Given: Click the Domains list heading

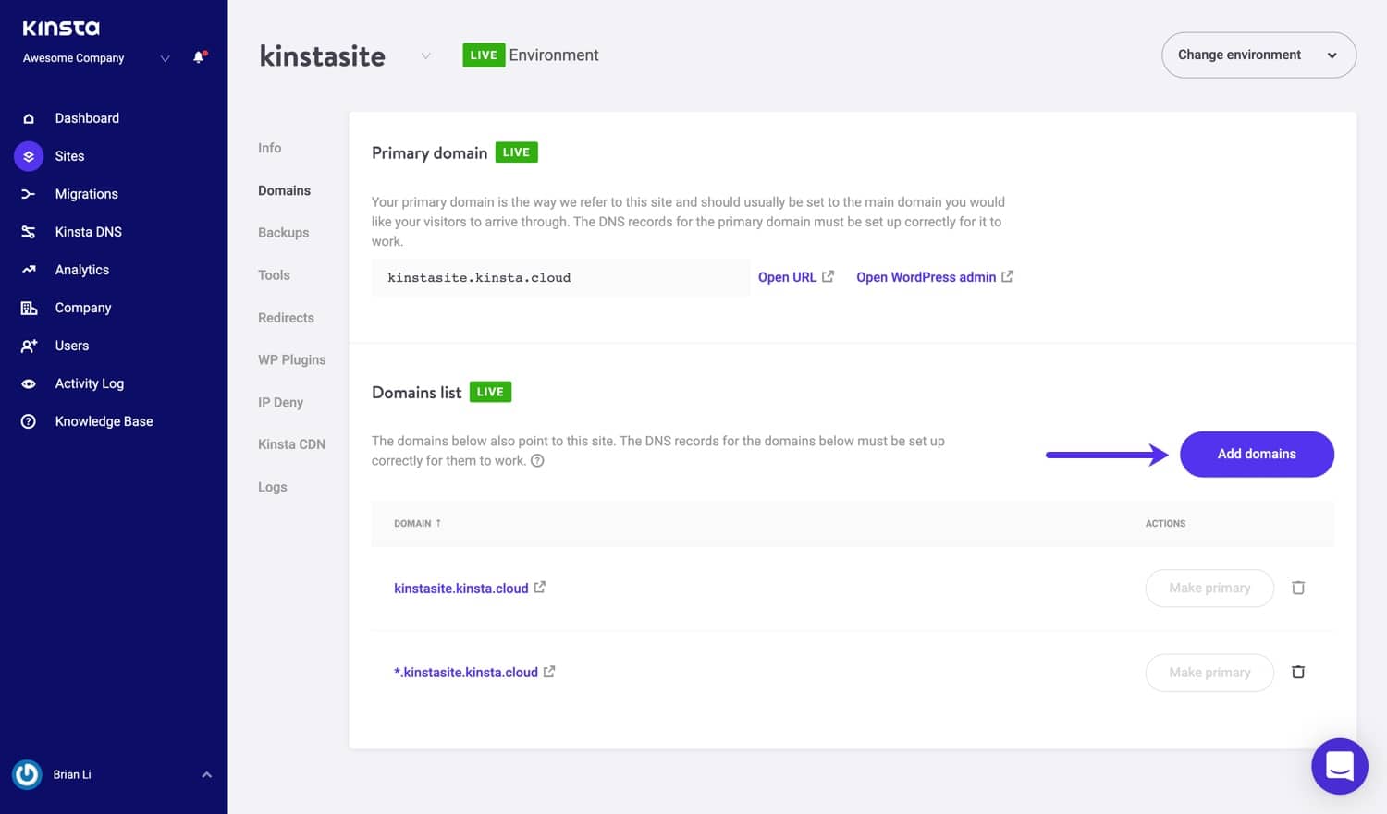Looking at the screenshot, I should point(416,392).
